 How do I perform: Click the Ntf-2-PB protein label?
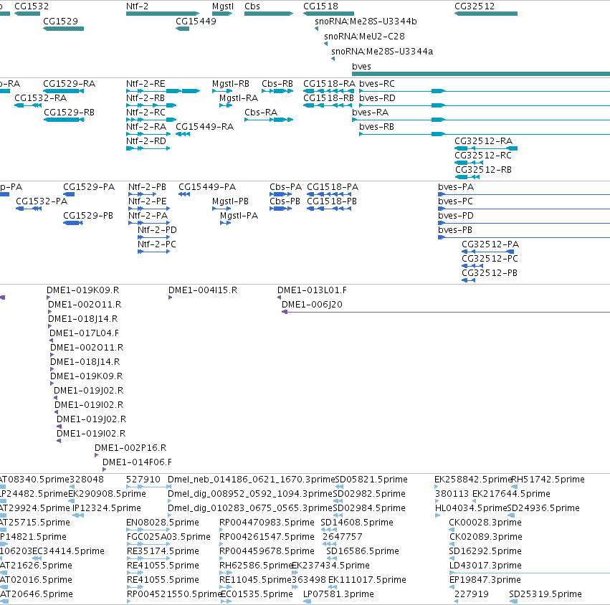tap(147, 187)
